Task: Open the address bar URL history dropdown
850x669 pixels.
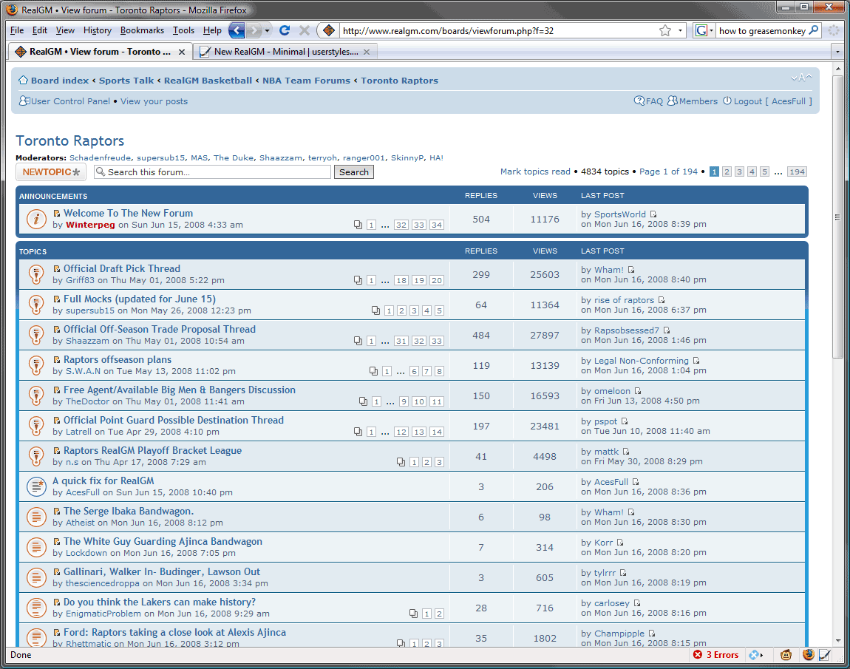Action: (x=680, y=31)
